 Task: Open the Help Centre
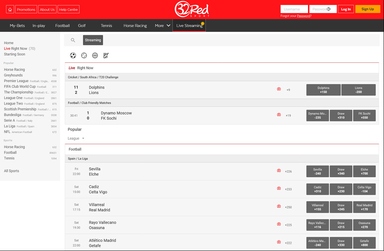click(68, 10)
